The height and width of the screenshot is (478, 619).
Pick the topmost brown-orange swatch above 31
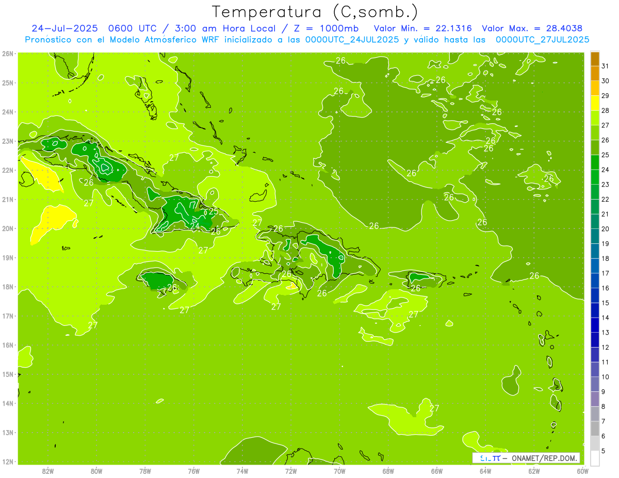[x=595, y=59]
